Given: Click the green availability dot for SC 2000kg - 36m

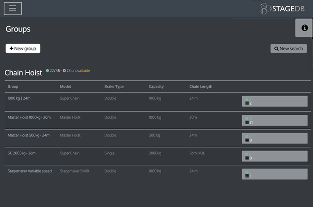Looking at the screenshot, I should coord(247,154).
